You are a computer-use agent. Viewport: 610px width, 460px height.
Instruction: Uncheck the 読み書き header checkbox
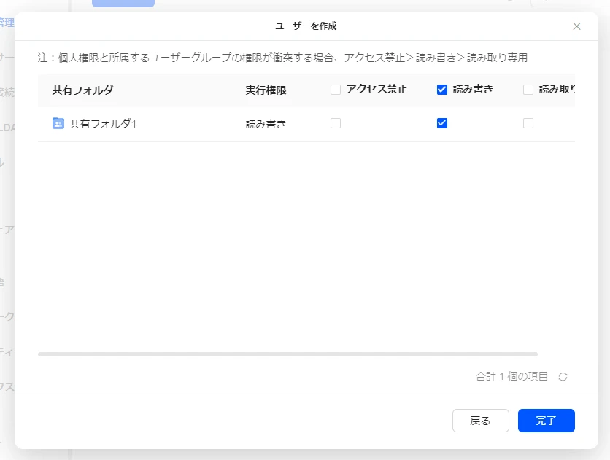(x=441, y=90)
